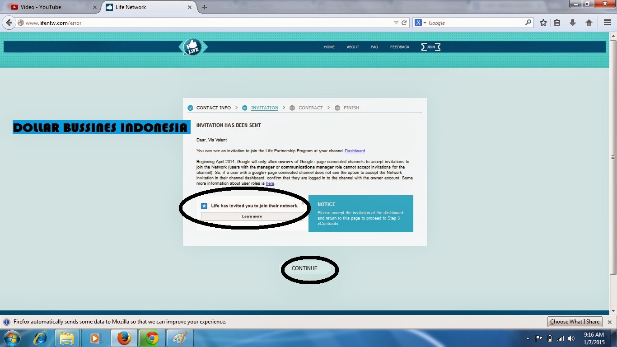Select the FINISH step
Screen dimensions: 617x347
coord(351,108)
